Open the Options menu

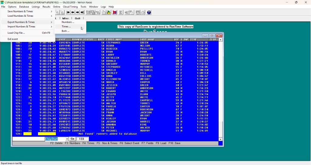click(12, 7)
